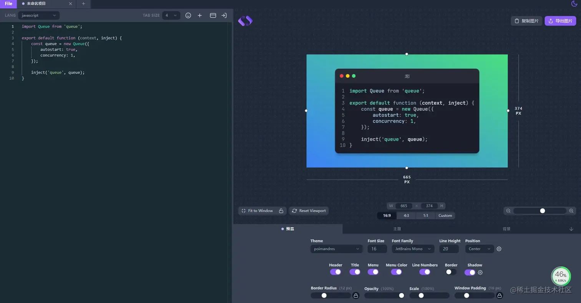Click the plus icon beside the smiley
Image resolution: width=581 pixels, height=303 pixels.
[x=200, y=15]
